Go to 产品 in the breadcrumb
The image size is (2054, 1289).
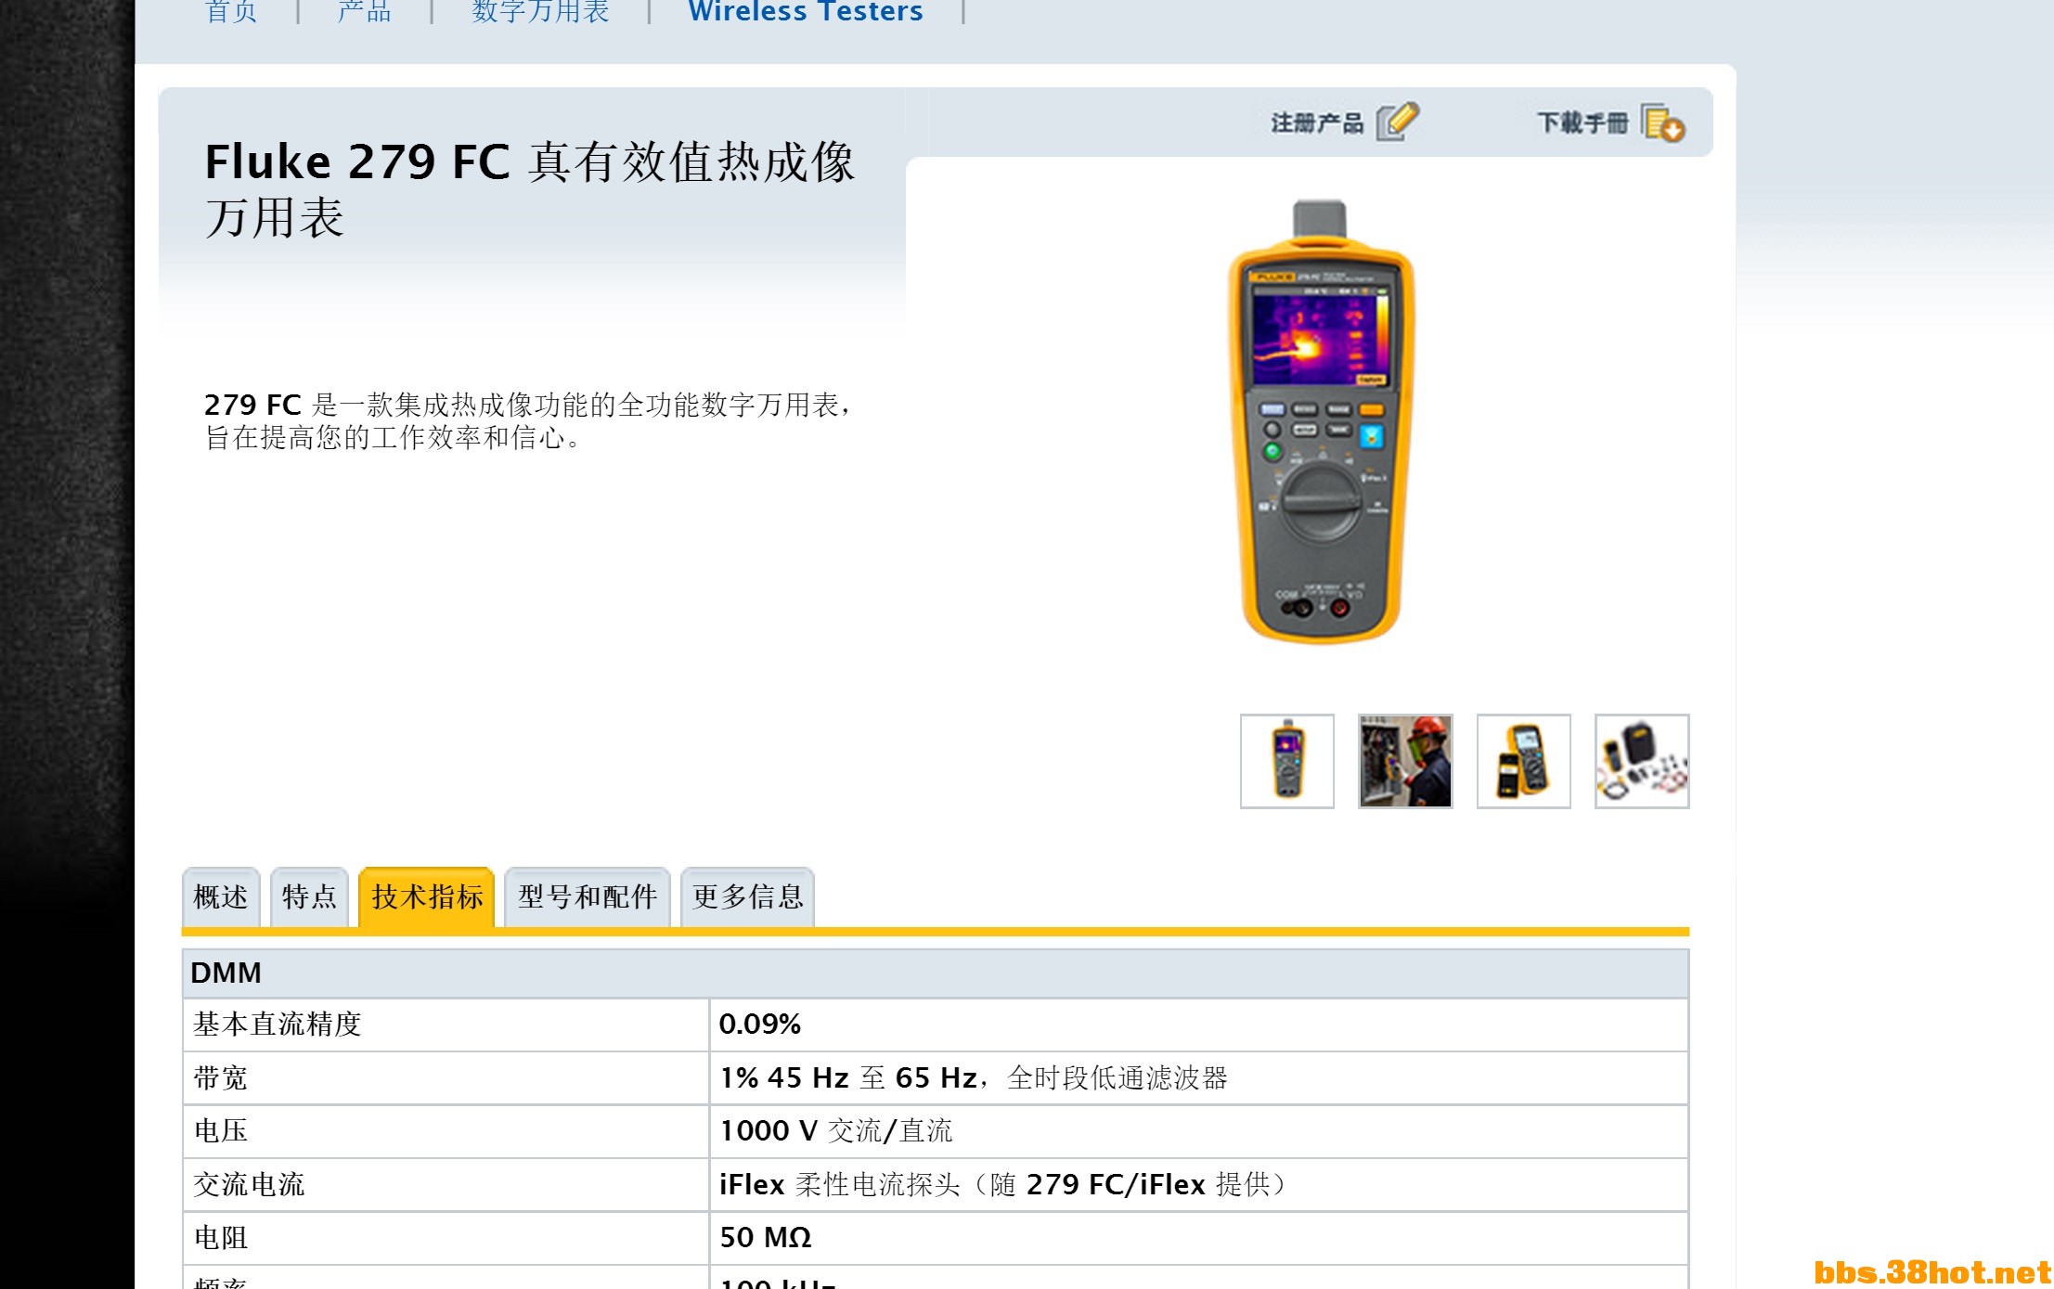click(365, 11)
